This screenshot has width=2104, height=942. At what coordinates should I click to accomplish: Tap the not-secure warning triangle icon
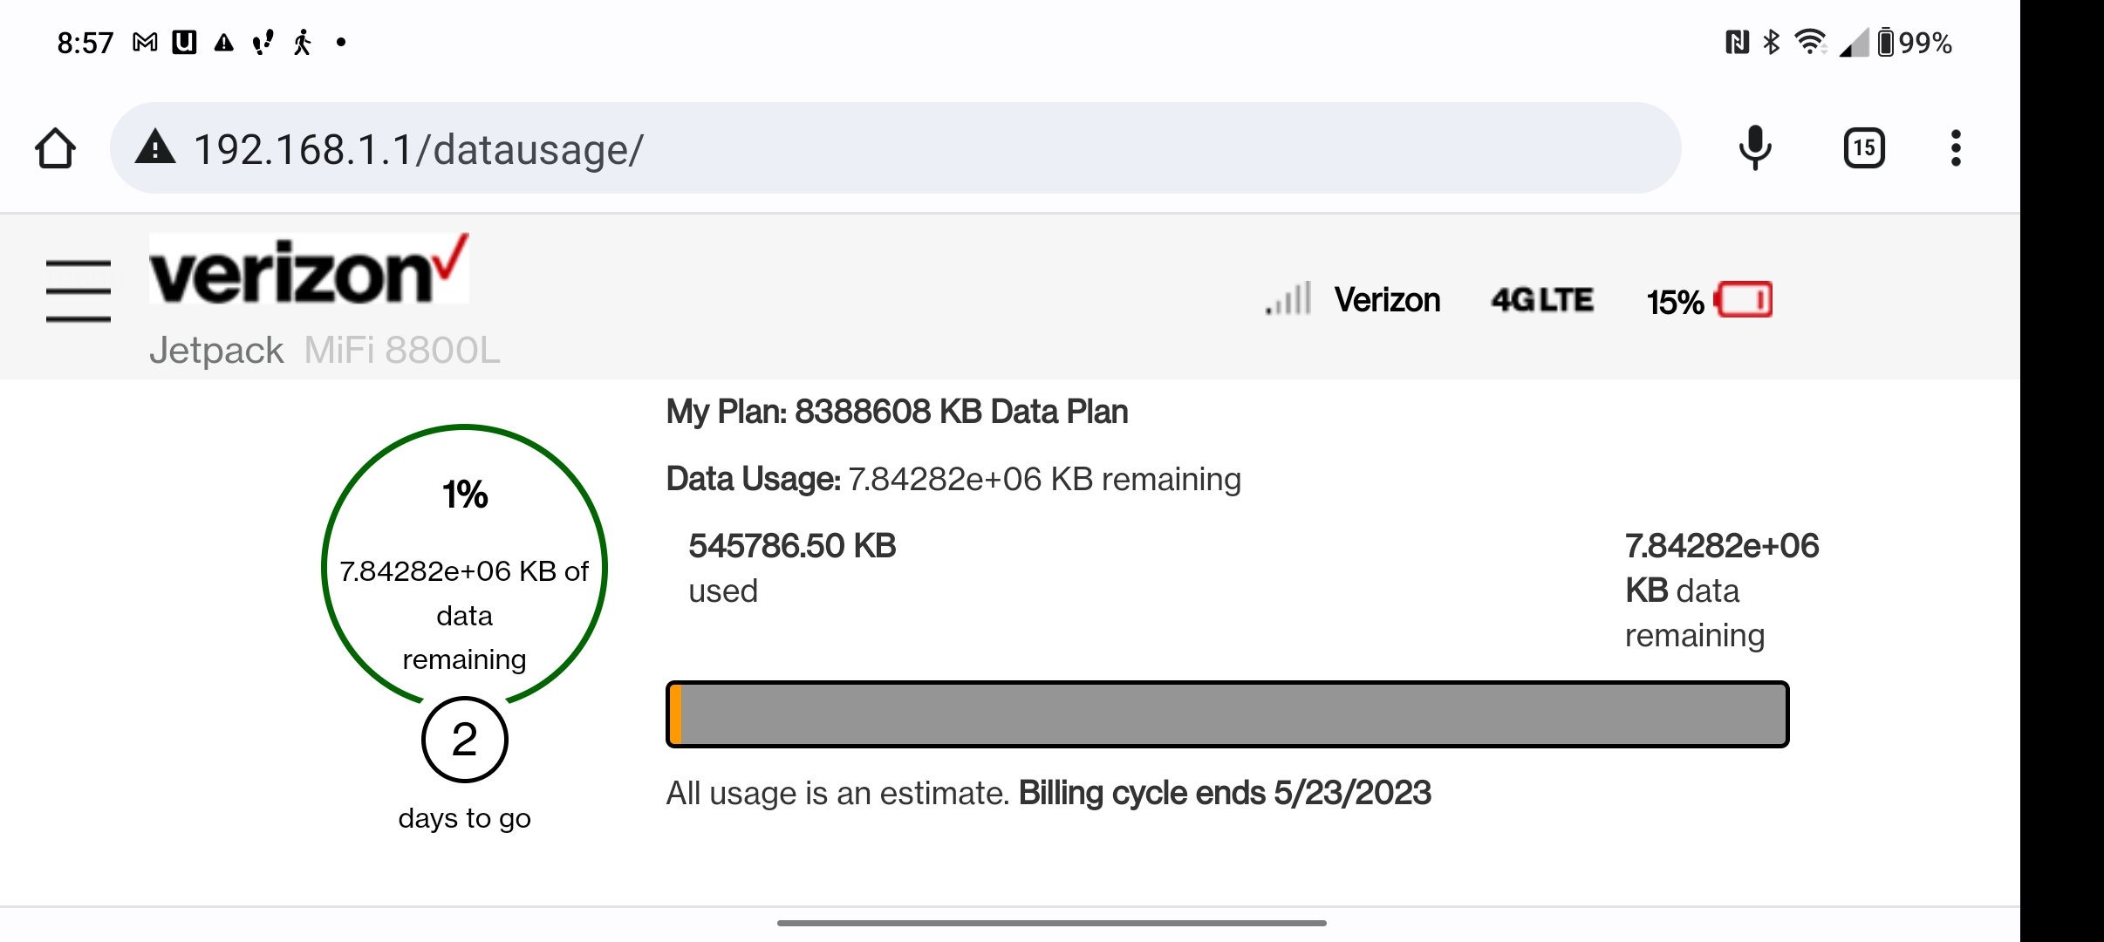pos(155,147)
